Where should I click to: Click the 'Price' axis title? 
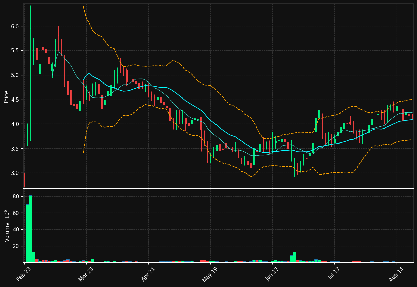pyautogui.click(x=6, y=96)
